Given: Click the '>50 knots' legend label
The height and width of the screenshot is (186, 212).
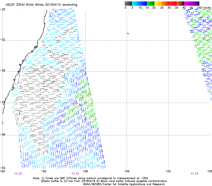Looking at the screenshot, I should [204, 8].
